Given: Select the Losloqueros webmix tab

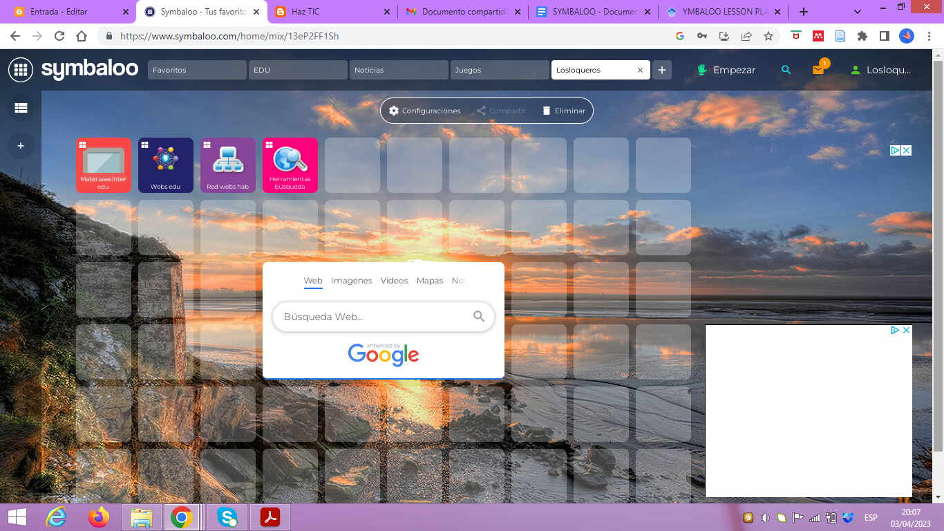Looking at the screenshot, I should (x=601, y=70).
